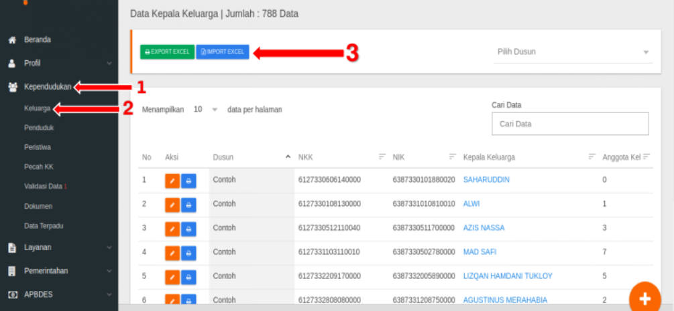
Task: Click the blue Import Excel button
Action: click(x=223, y=52)
